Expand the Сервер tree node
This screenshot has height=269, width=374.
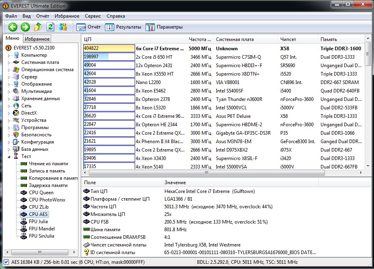9,77
